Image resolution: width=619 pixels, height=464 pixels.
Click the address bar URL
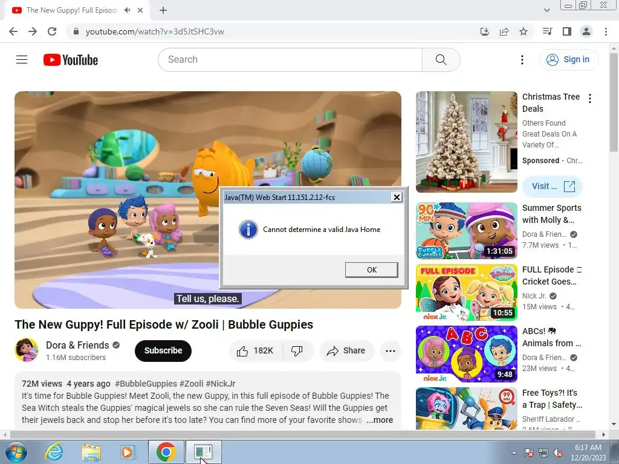tap(155, 31)
